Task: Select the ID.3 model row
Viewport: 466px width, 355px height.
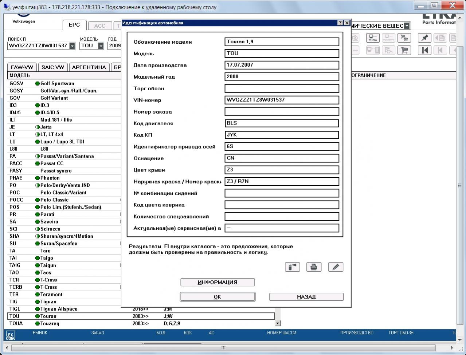Action: click(64, 105)
